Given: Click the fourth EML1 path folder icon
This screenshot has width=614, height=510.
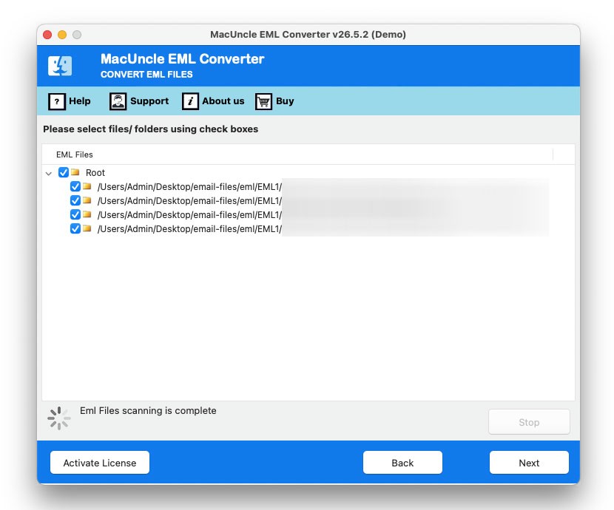Looking at the screenshot, I should (x=87, y=228).
